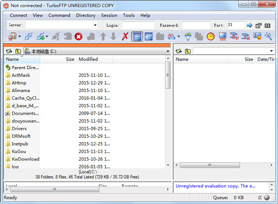Open the Directory menu
Screen dimensions: 278x204
tap(86, 15)
